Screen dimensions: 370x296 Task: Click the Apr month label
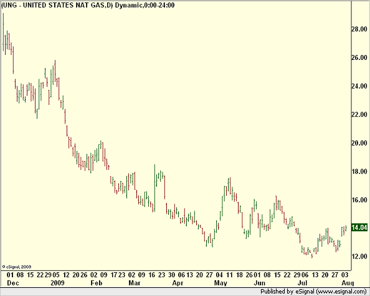coord(178,283)
